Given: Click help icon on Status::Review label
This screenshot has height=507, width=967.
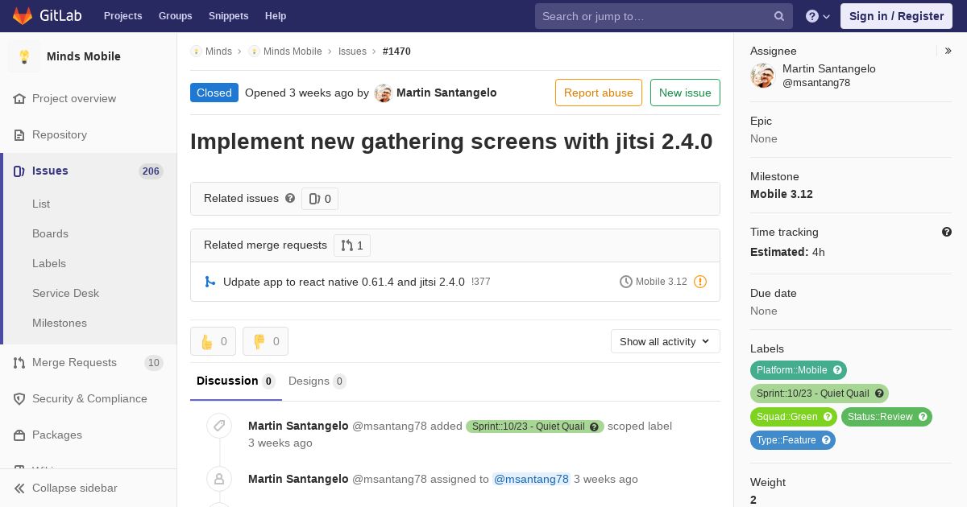Looking at the screenshot, I should click(x=923, y=417).
